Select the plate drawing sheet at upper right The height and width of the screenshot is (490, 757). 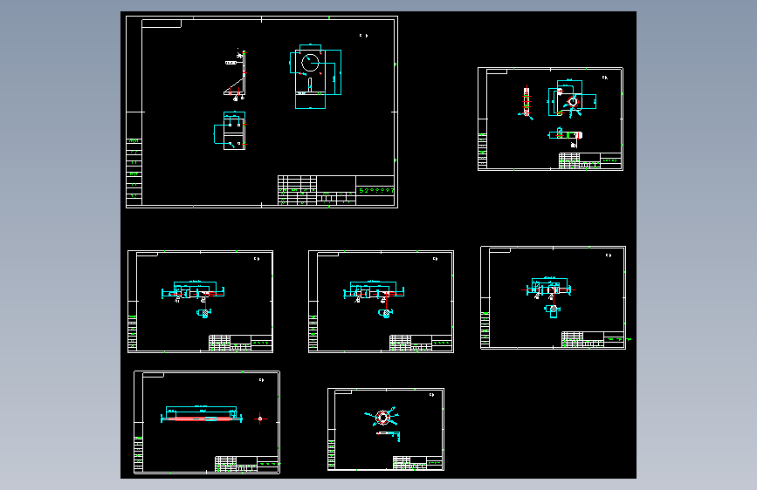pos(550,119)
